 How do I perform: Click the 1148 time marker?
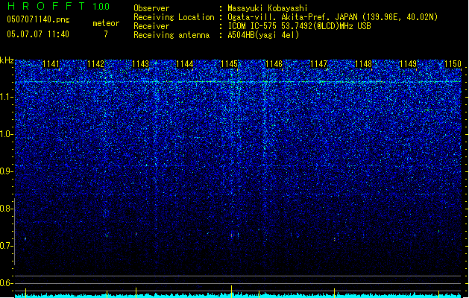(x=363, y=64)
